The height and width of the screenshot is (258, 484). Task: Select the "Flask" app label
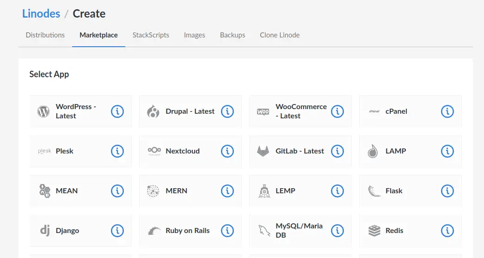[394, 191]
